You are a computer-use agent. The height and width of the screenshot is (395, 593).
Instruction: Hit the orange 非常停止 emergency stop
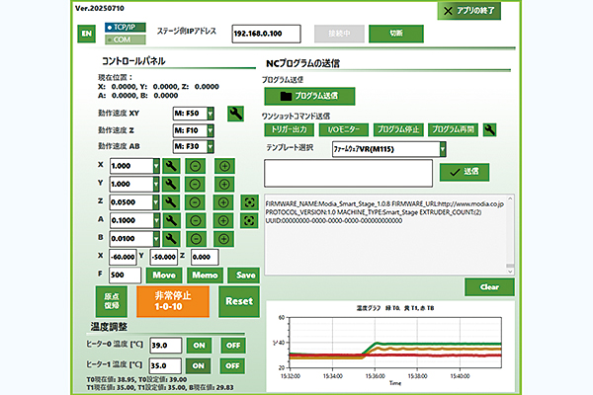[x=173, y=301]
